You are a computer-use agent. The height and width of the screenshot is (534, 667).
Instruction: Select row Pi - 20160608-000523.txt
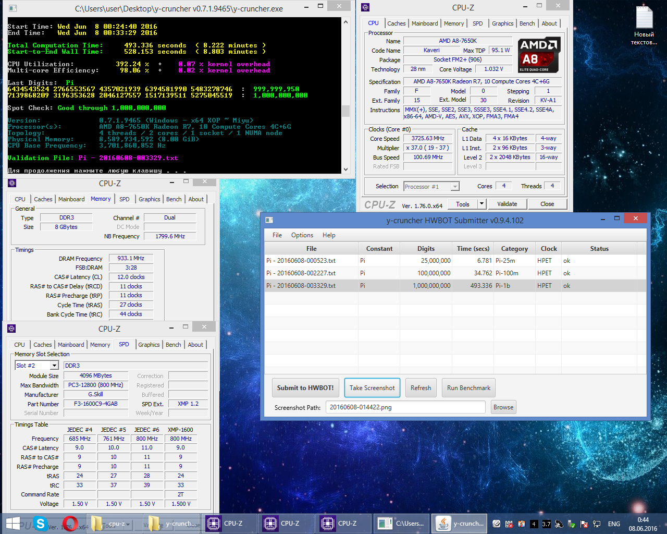[x=455, y=261]
